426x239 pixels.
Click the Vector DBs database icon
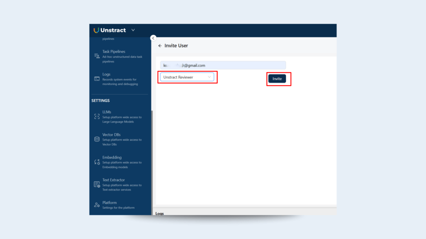[97, 139]
